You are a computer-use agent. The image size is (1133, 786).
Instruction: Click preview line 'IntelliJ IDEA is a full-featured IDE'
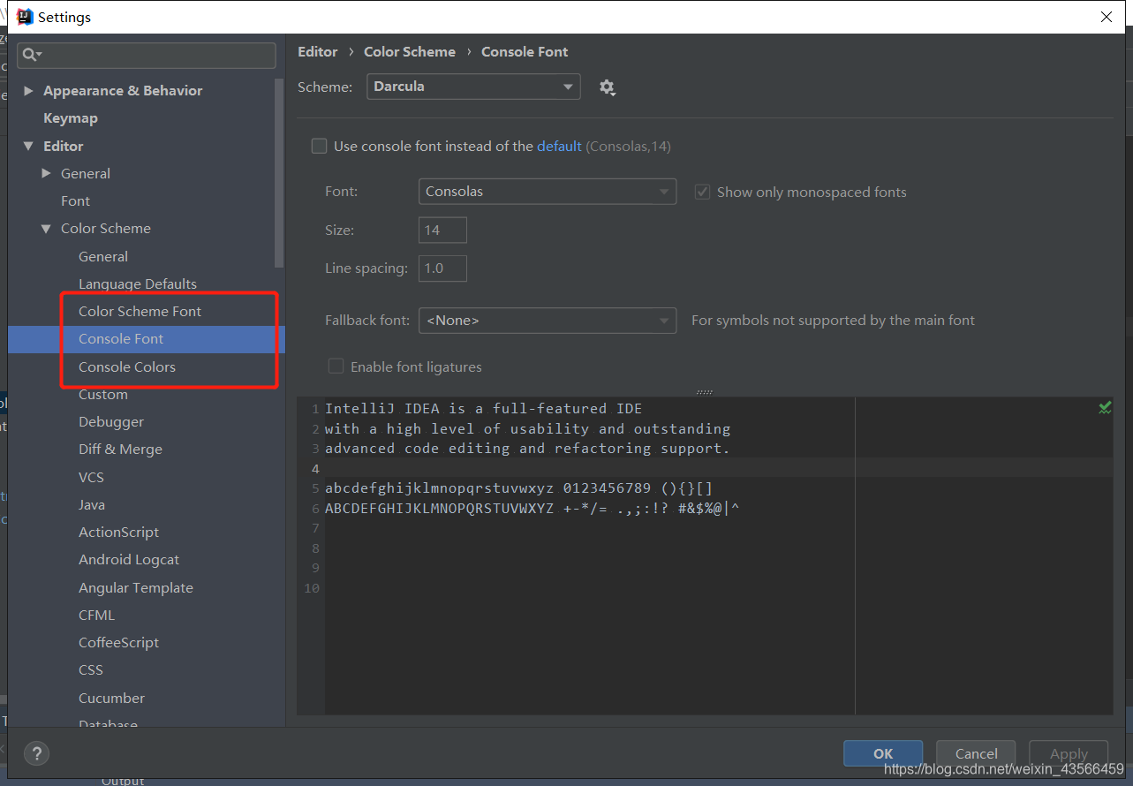[483, 408]
